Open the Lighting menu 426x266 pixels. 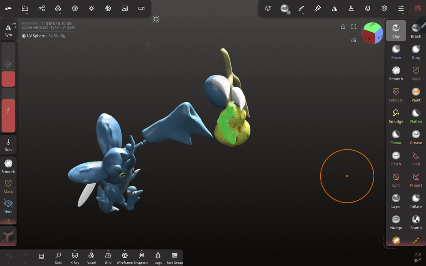(x=92, y=8)
